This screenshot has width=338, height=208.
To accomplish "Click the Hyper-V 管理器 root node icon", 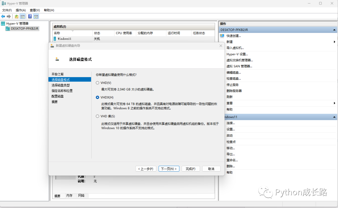I will point(3,23).
